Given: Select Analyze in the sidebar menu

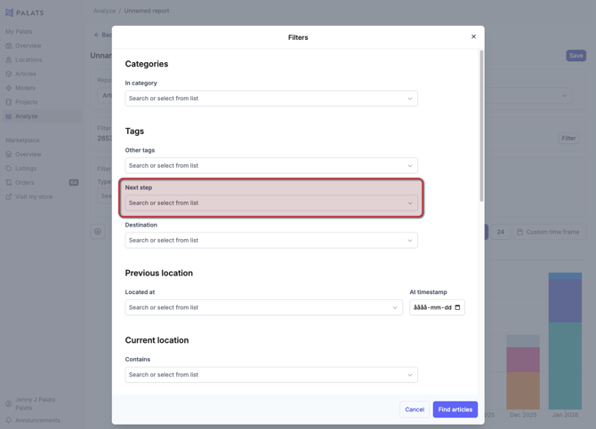Looking at the screenshot, I should pos(27,116).
